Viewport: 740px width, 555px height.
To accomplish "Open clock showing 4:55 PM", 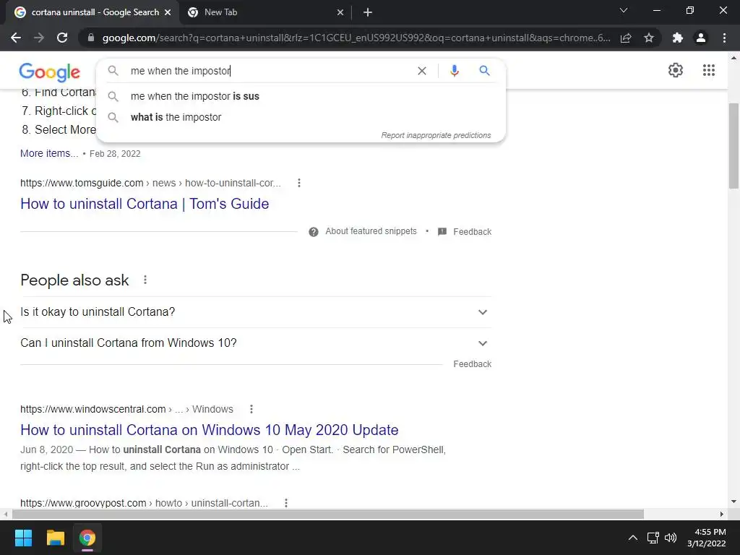I will (707, 538).
